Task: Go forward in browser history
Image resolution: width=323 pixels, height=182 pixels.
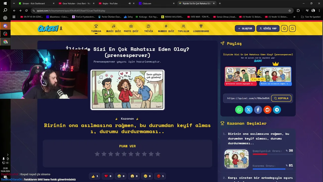Action: pyautogui.click(x=20, y=11)
